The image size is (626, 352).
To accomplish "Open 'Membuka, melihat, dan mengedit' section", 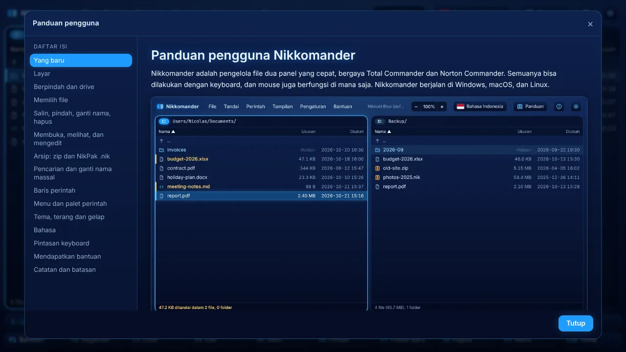I will tap(81, 139).
